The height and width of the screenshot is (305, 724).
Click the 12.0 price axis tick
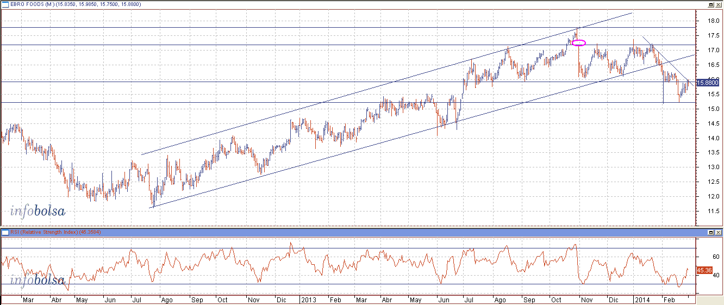point(713,197)
